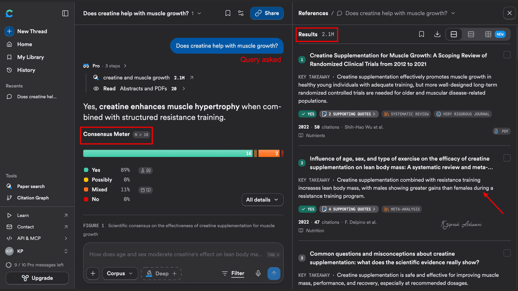This screenshot has width=518, height=291.
Task: Open Influence of age, sex paper title
Action: [401, 163]
